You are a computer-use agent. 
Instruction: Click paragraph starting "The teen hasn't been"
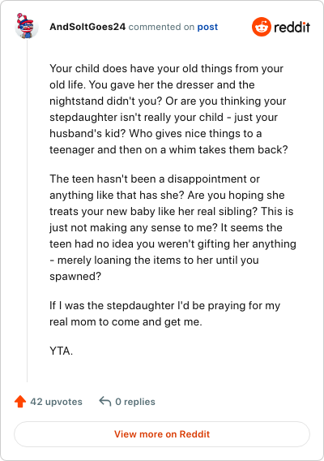pos(173,227)
